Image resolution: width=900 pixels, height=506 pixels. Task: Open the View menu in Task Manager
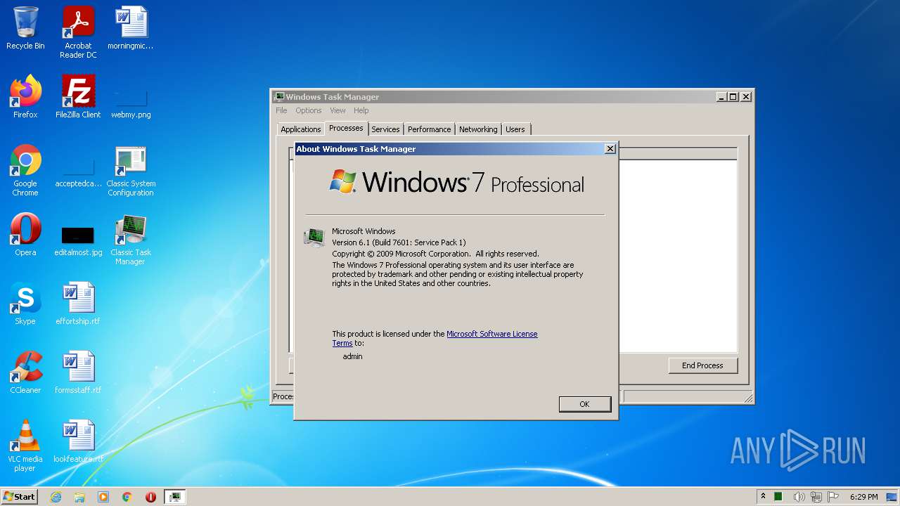pyautogui.click(x=337, y=110)
